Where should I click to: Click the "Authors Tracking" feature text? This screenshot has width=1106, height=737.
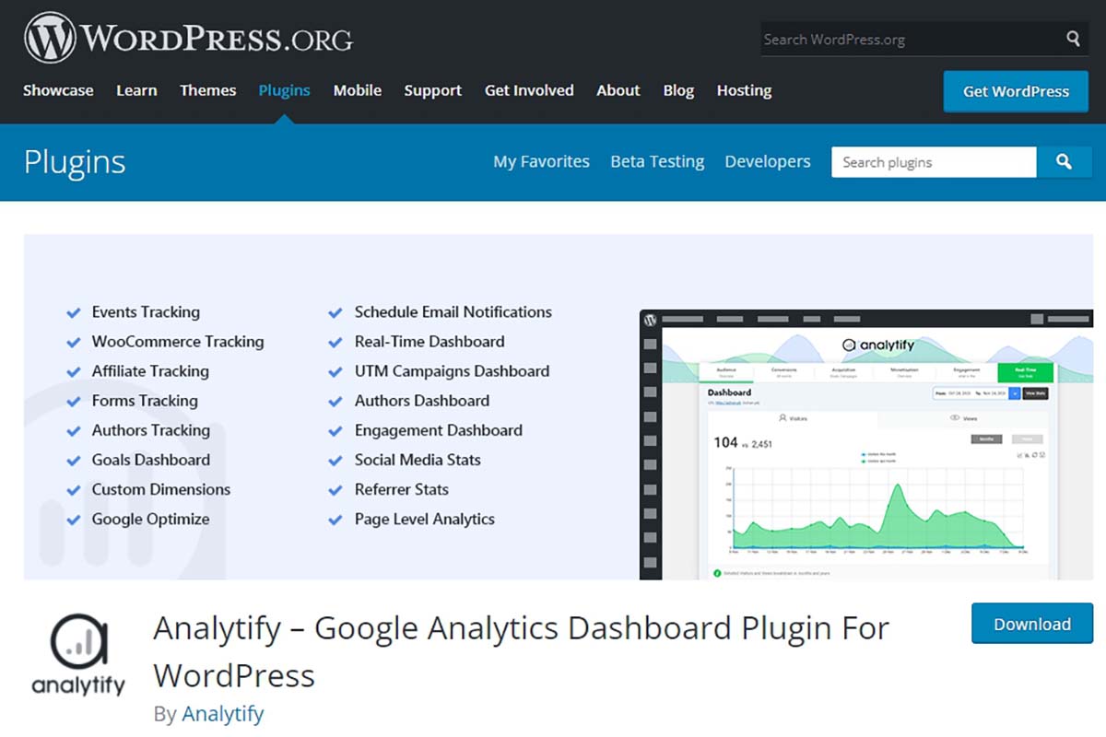coord(151,429)
